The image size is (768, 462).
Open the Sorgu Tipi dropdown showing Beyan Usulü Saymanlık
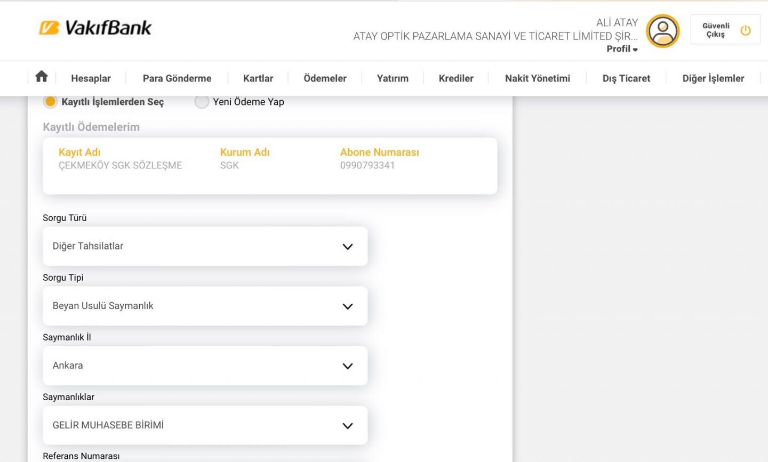(205, 306)
